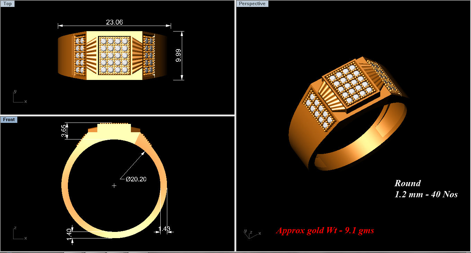The image size is (471, 253).
Task: Select the Round 1.2 mm - 40 Nos text
Action: coord(427,189)
